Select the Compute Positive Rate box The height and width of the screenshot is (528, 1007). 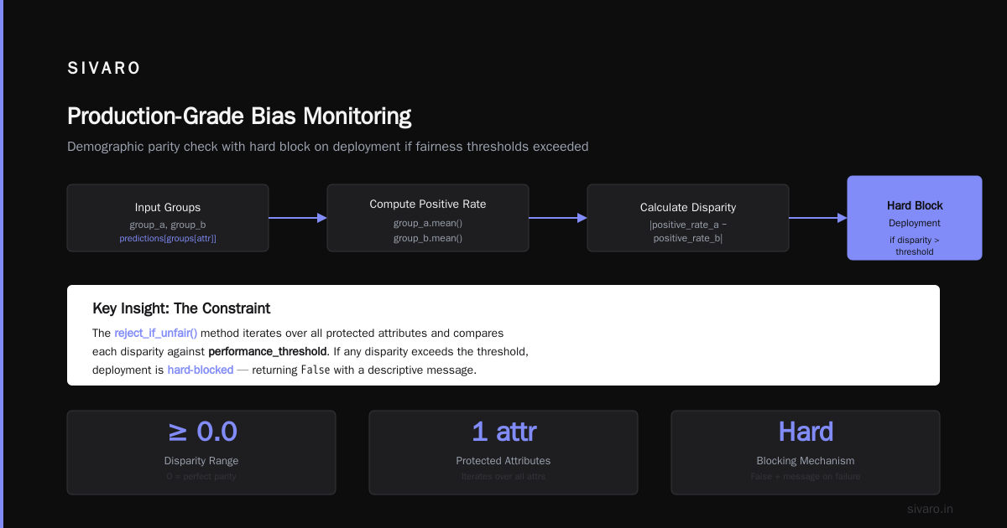(x=428, y=218)
